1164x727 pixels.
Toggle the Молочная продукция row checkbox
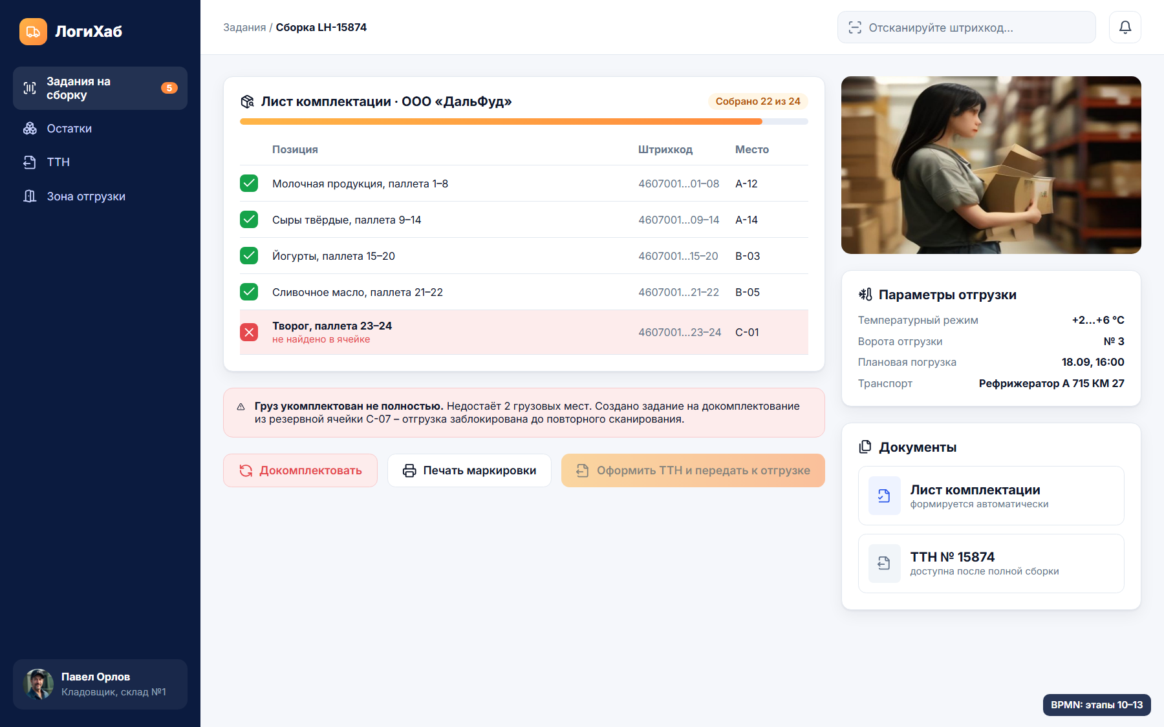[249, 184]
